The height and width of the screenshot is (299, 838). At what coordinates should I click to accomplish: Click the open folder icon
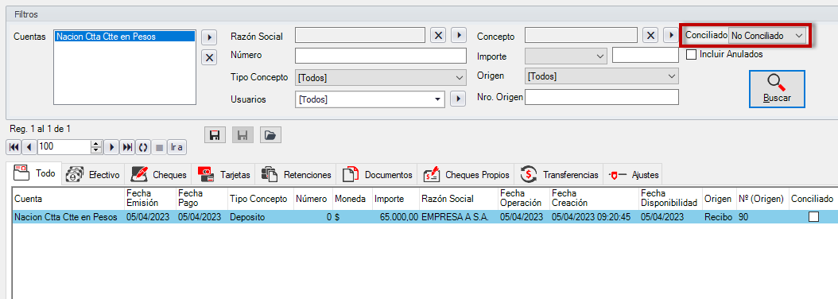coord(270,135)
